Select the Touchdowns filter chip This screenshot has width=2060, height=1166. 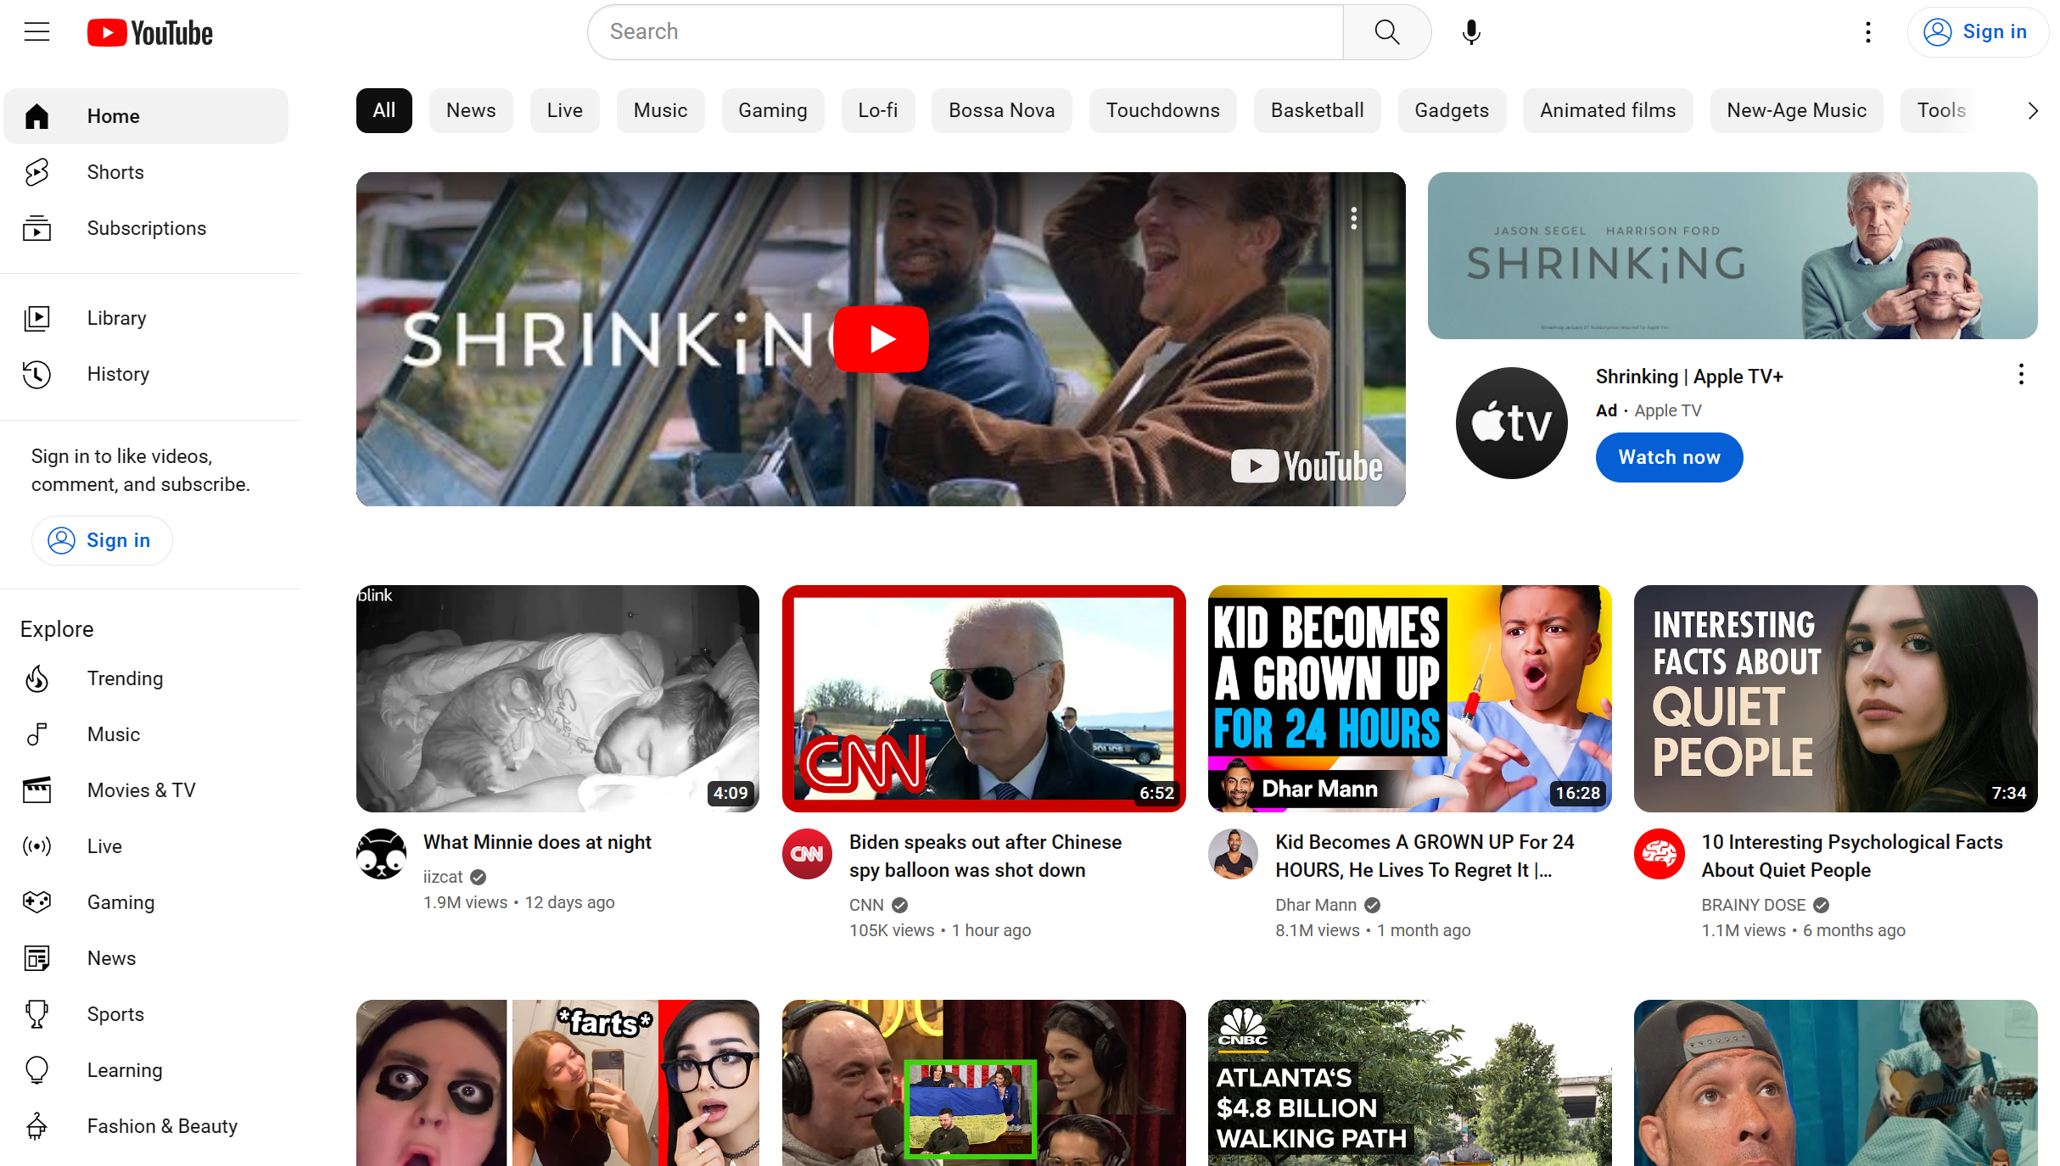(x=1163, y=110)
